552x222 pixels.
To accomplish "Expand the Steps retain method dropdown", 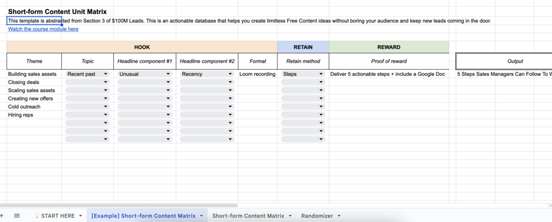I will pyautogui.click(x=321, y=74).
